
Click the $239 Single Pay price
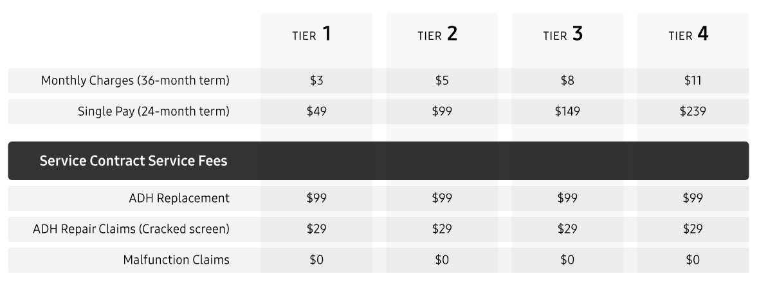click(693, 111)
